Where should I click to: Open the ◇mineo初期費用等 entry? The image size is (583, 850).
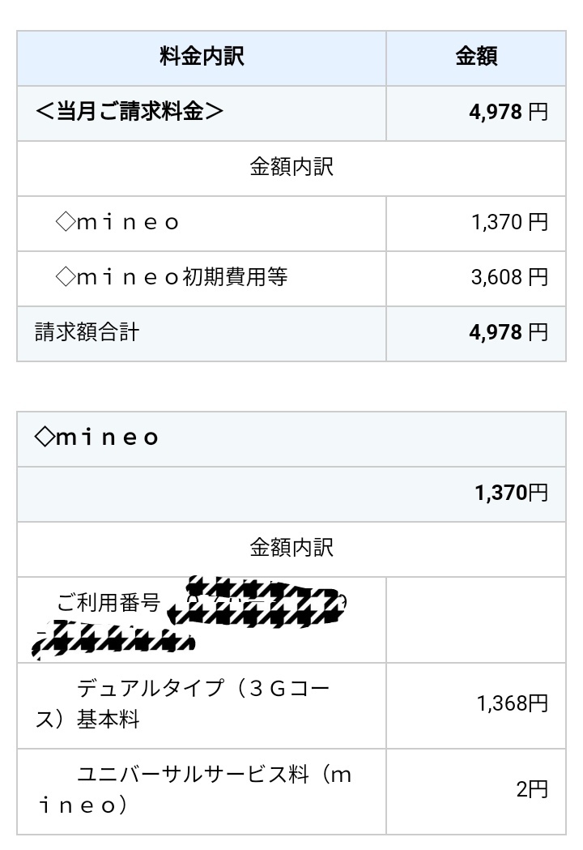pyautogui.click(x=172, y=277)
